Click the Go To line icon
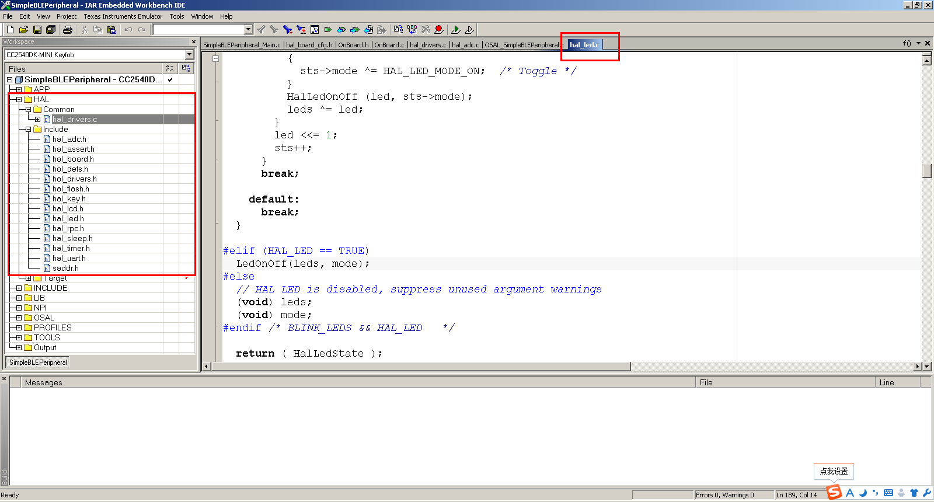Viewport: 934px width, 502px height. pyautogui.click(x=315, y=30)
